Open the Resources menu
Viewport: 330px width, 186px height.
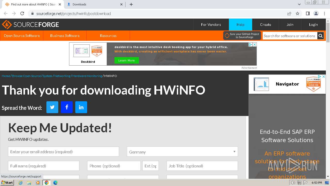point(108,36)
